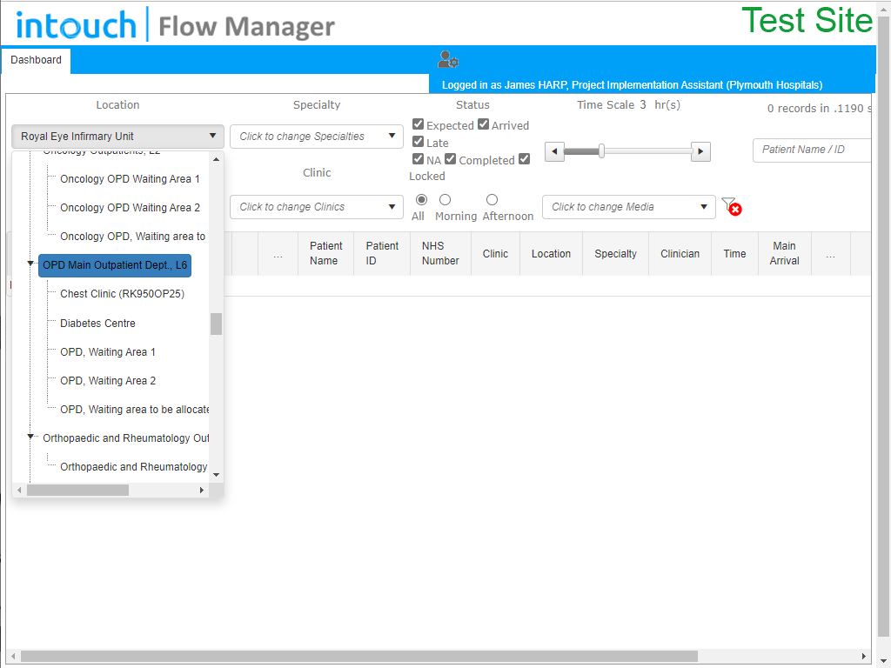Sort by Time column header
This screenshot has height=668, width=891.
(x=734, y=254)
